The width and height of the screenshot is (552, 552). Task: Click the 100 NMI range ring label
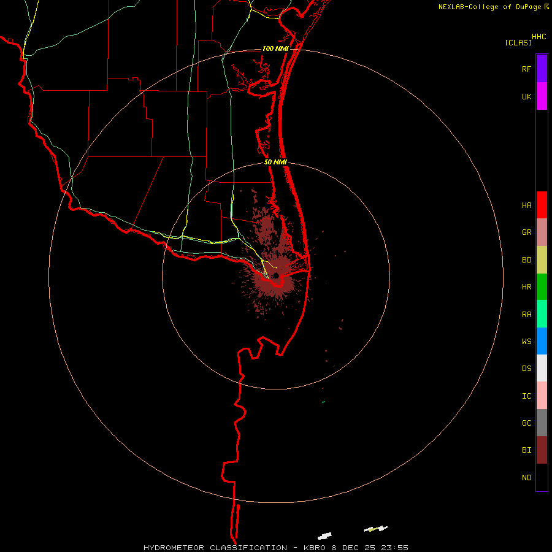(x=275, y=48)
